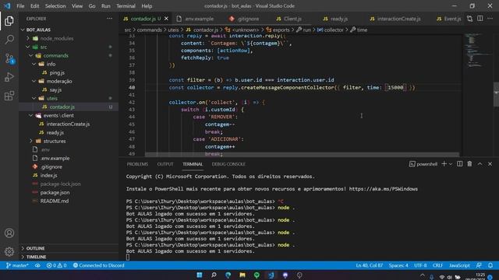Open Run and Debug view
Image resolution: width=499 pixels, height=280 pixels.
(x=9, y=77)
